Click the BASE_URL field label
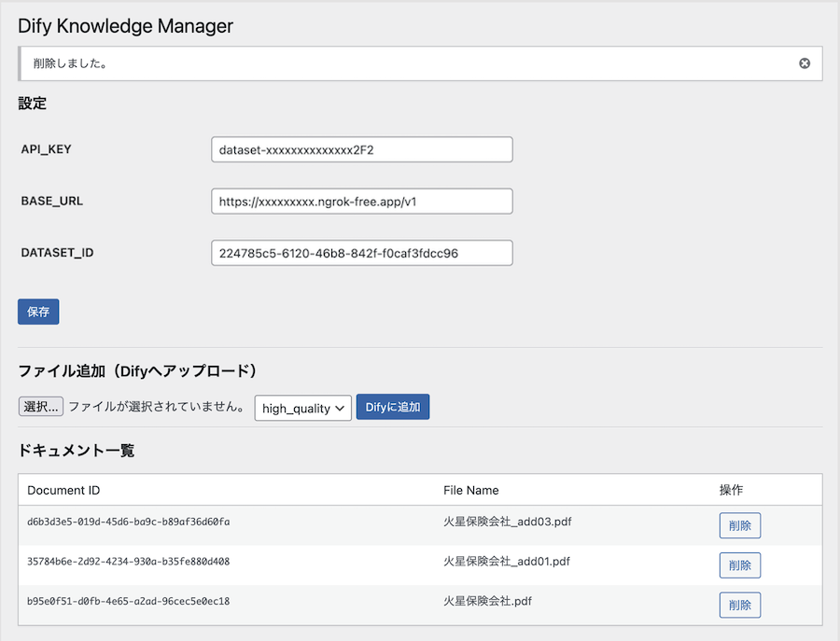 coord(52,201)
